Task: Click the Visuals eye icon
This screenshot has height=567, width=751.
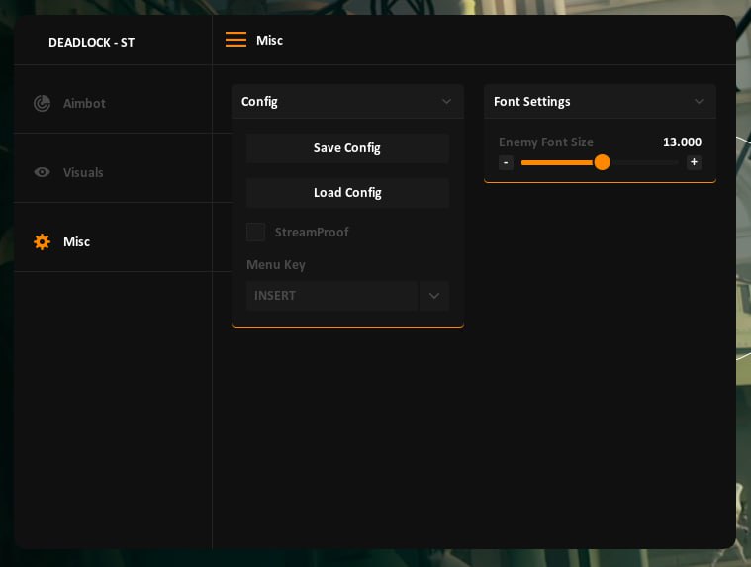Action: [42, 172]
